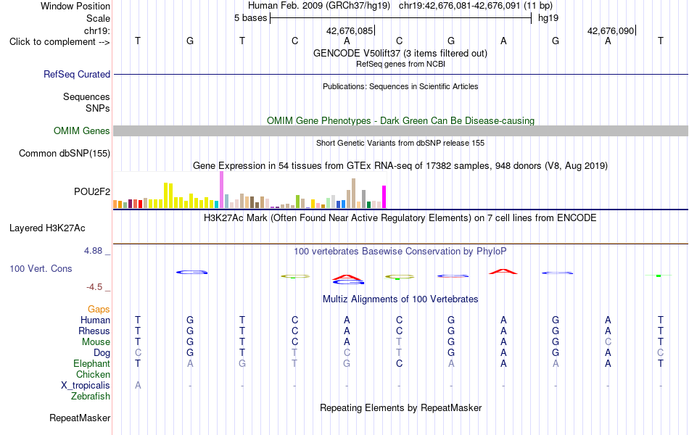The height and width of the screenshot is (435, 689).
Task: Click the 42,676,090 position marker
Action: tap(611, 30)
